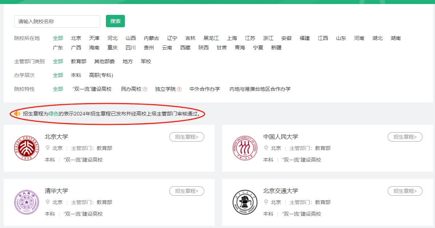Click the Beijing Jiaotong University emblem
The height and width of the screenshot is (228, 435).
coord(245,202)
